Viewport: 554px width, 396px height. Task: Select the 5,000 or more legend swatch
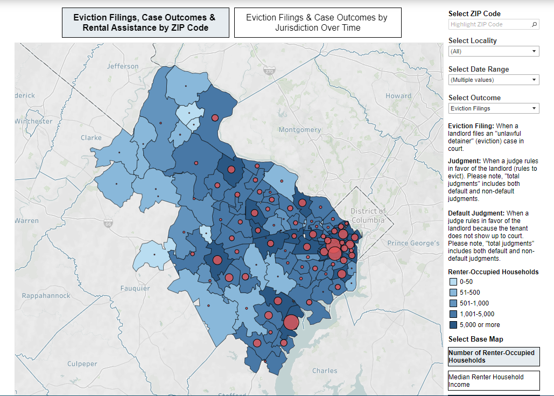tap(452, 325)
